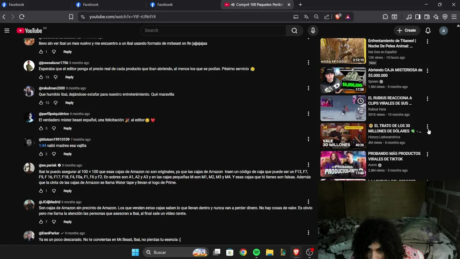
Task: Open options menu for @DaniParker comment
Action: (308, 233)
